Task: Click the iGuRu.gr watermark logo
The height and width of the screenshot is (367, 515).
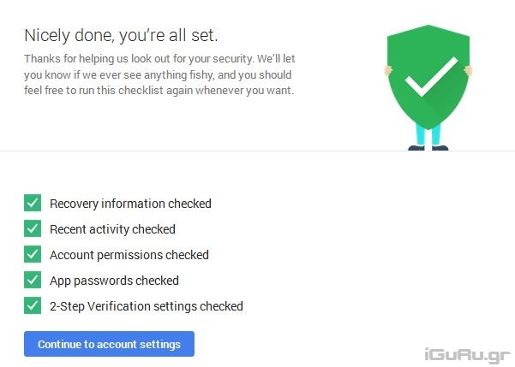Action: tap(468, 353)
